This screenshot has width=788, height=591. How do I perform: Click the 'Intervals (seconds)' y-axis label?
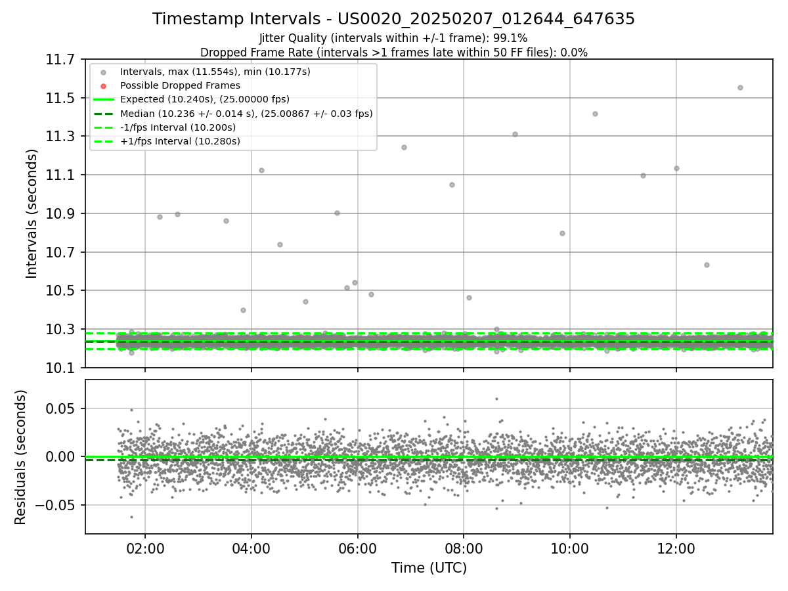point(32,213)
